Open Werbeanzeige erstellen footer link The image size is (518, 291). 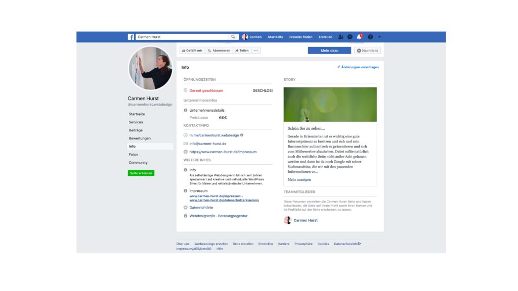211,244
